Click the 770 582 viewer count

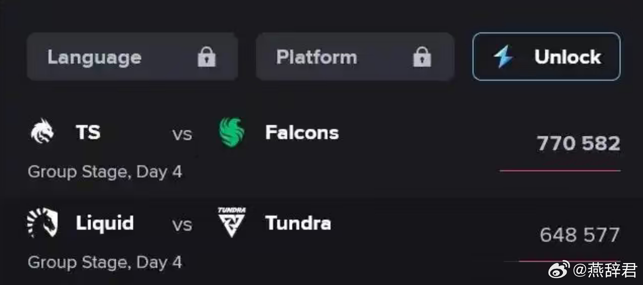[578, 143]
